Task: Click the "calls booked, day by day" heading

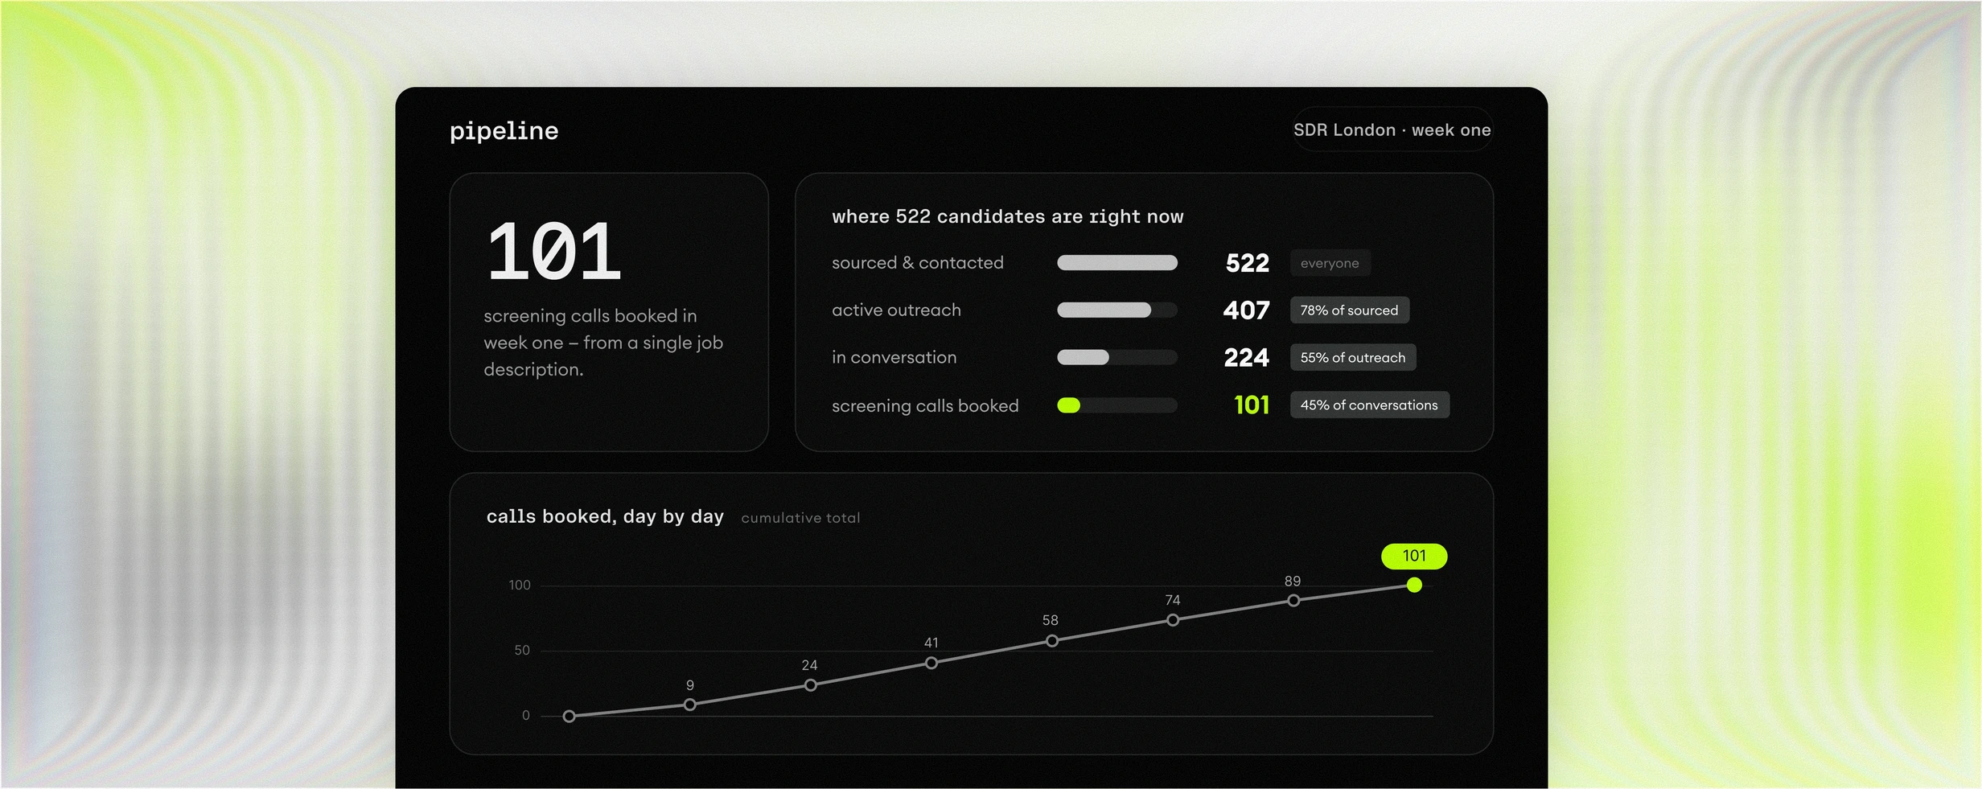Action: tap(605, 516)
